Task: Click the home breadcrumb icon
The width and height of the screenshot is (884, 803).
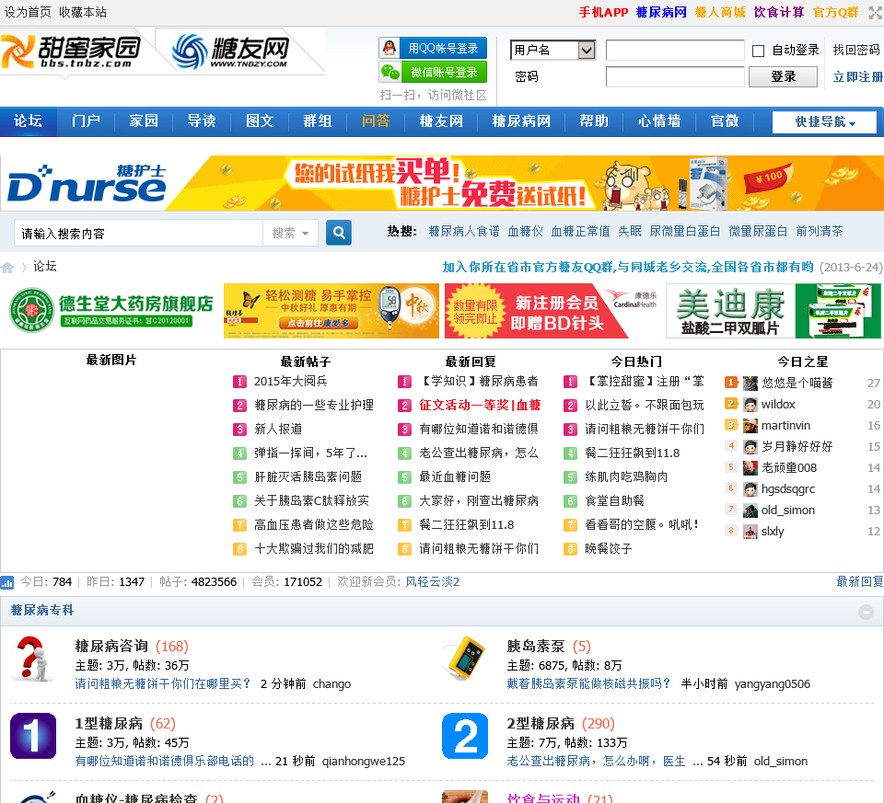Action: click(8, 267)
